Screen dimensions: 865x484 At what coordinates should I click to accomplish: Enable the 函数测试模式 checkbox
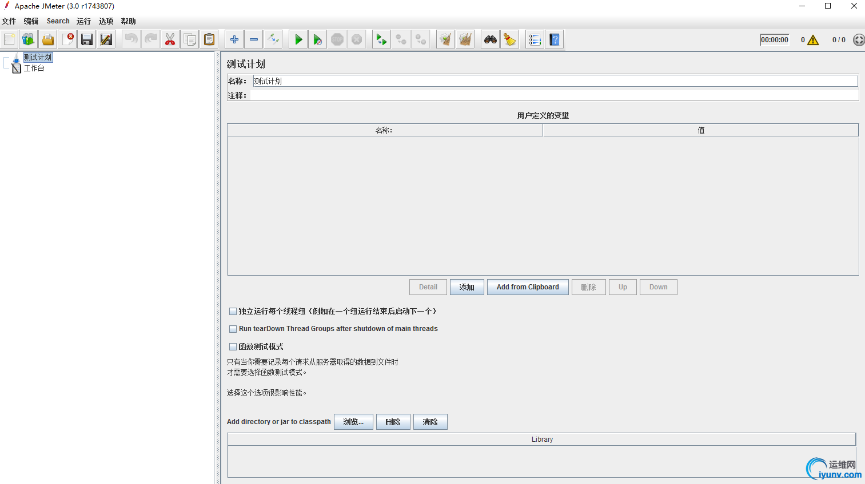[x=233, y=347]
